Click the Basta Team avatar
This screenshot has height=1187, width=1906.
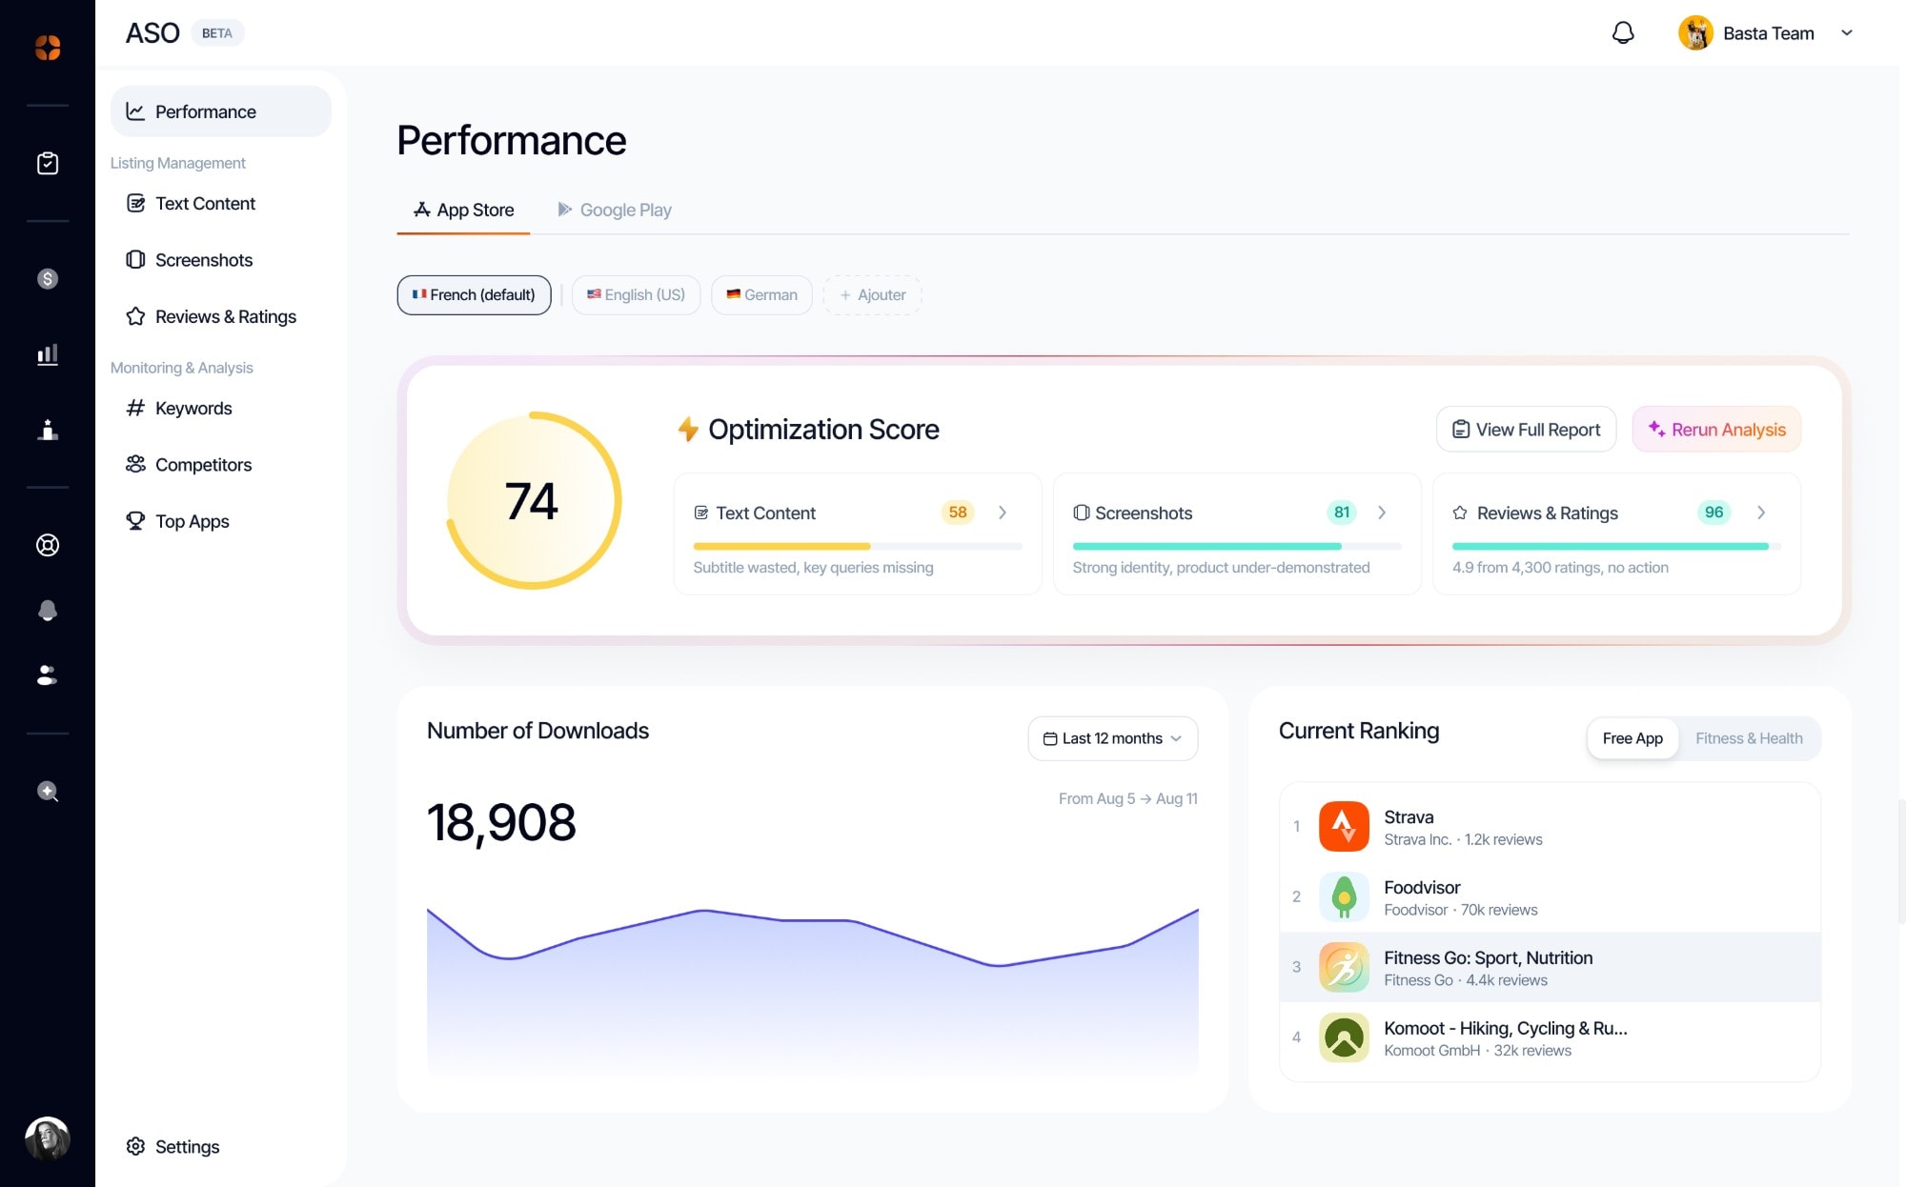[x=1695, y=33]
